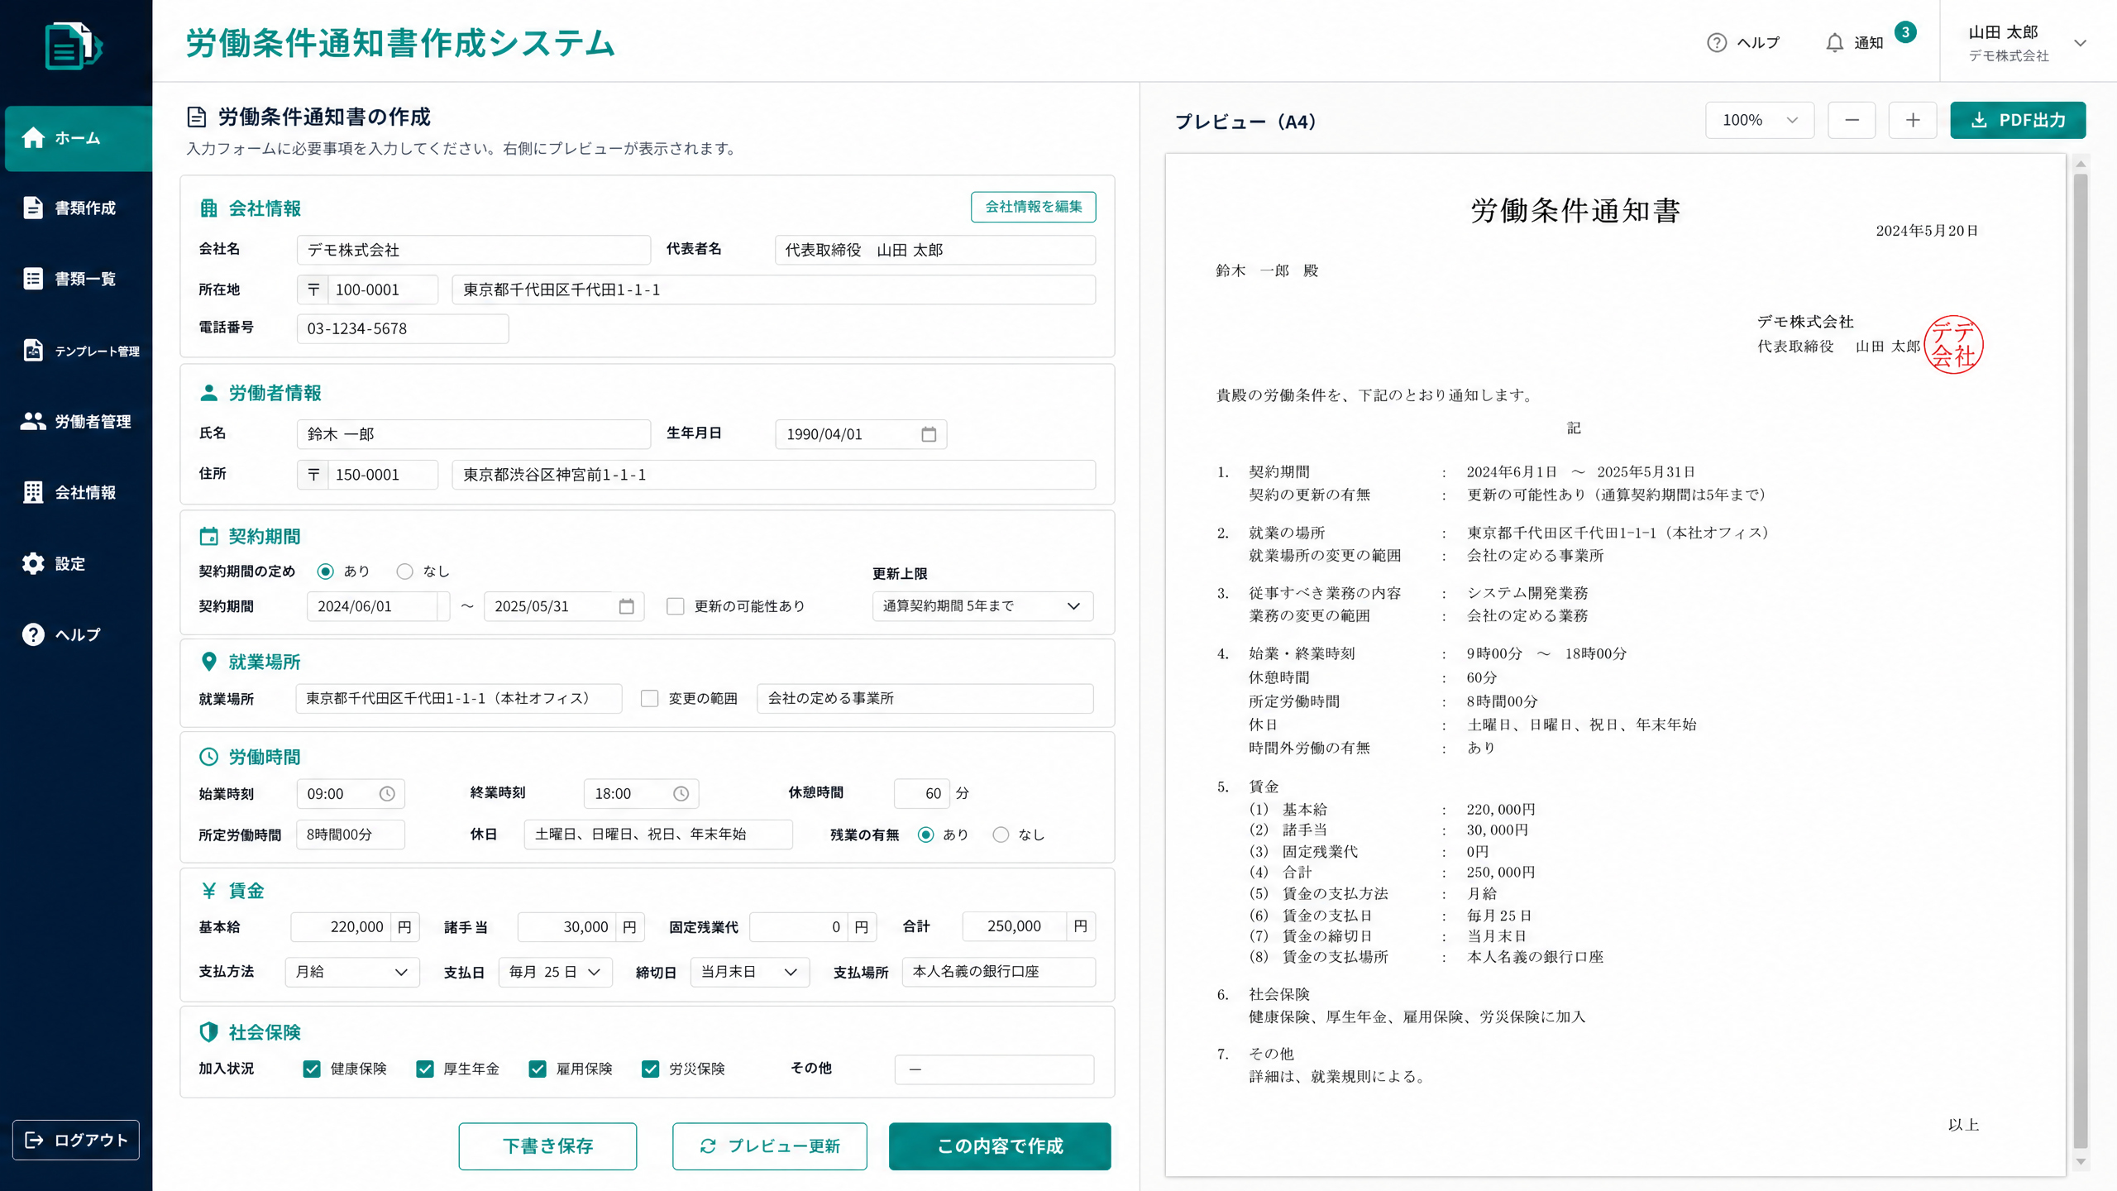Uncheck 健康保険 checkbox
2117x1191 pixels.
pyautogui.click(x=312, y=1069)
